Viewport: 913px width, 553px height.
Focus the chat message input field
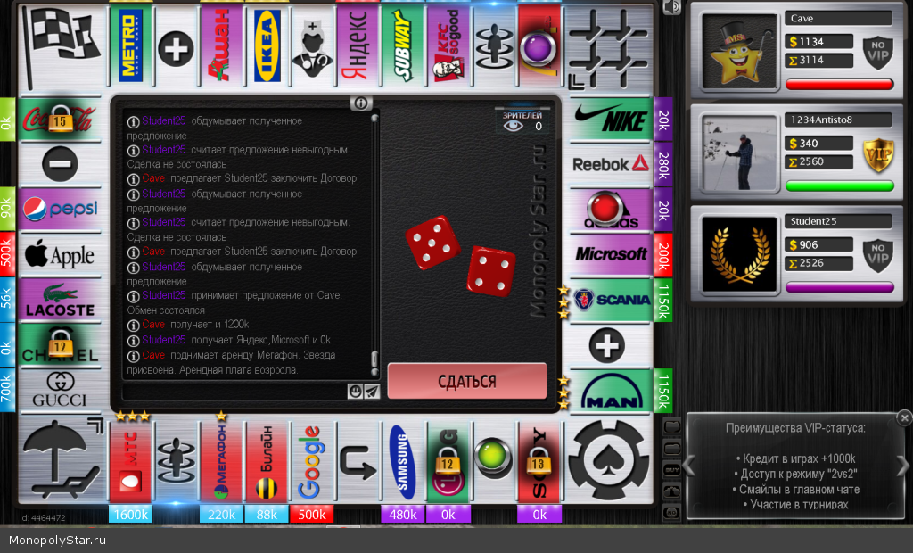(234, 391)
